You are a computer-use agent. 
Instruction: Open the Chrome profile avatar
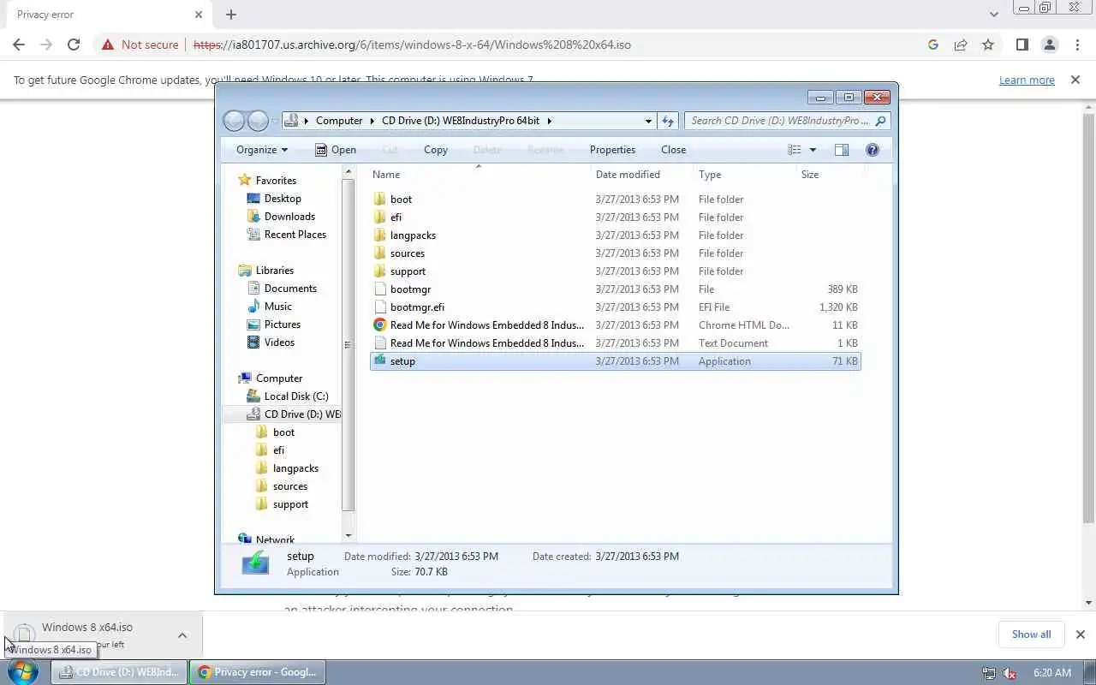[x=1050, y=45]
